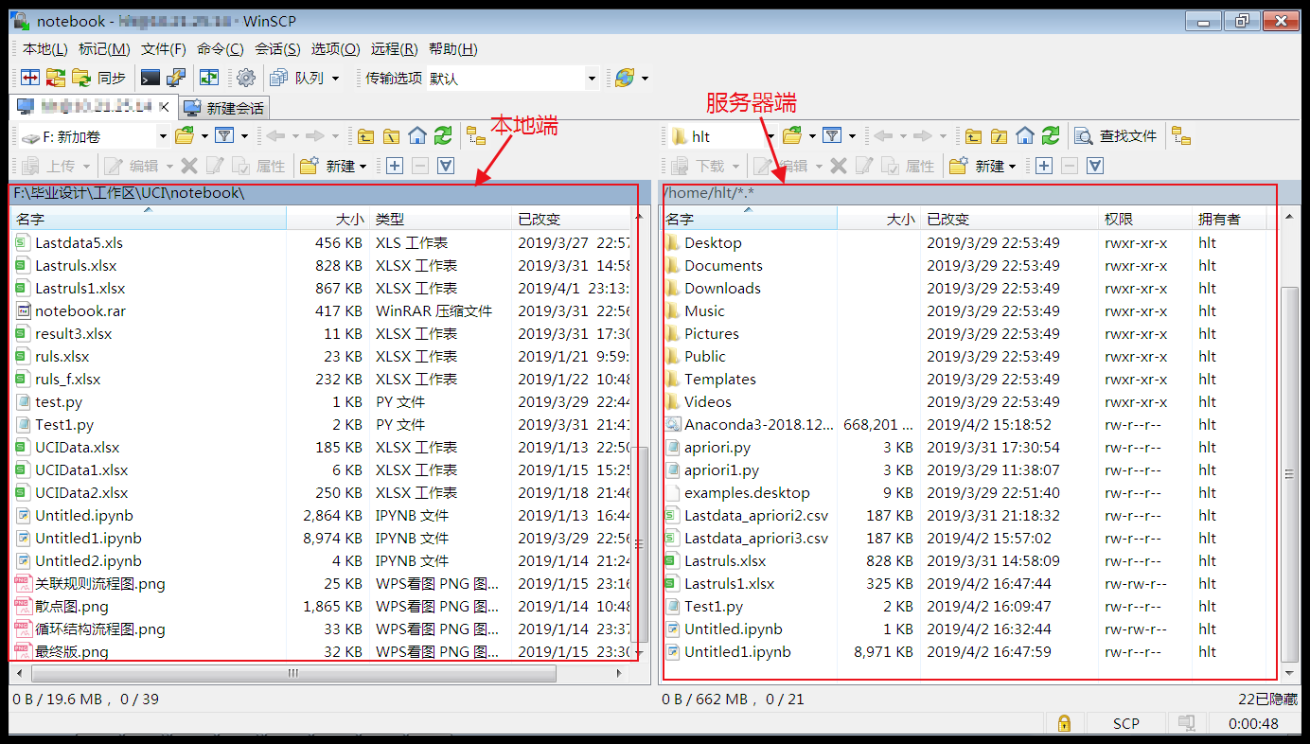Open the 命令(C) menu
The image size is (1310, 744).
221,49
